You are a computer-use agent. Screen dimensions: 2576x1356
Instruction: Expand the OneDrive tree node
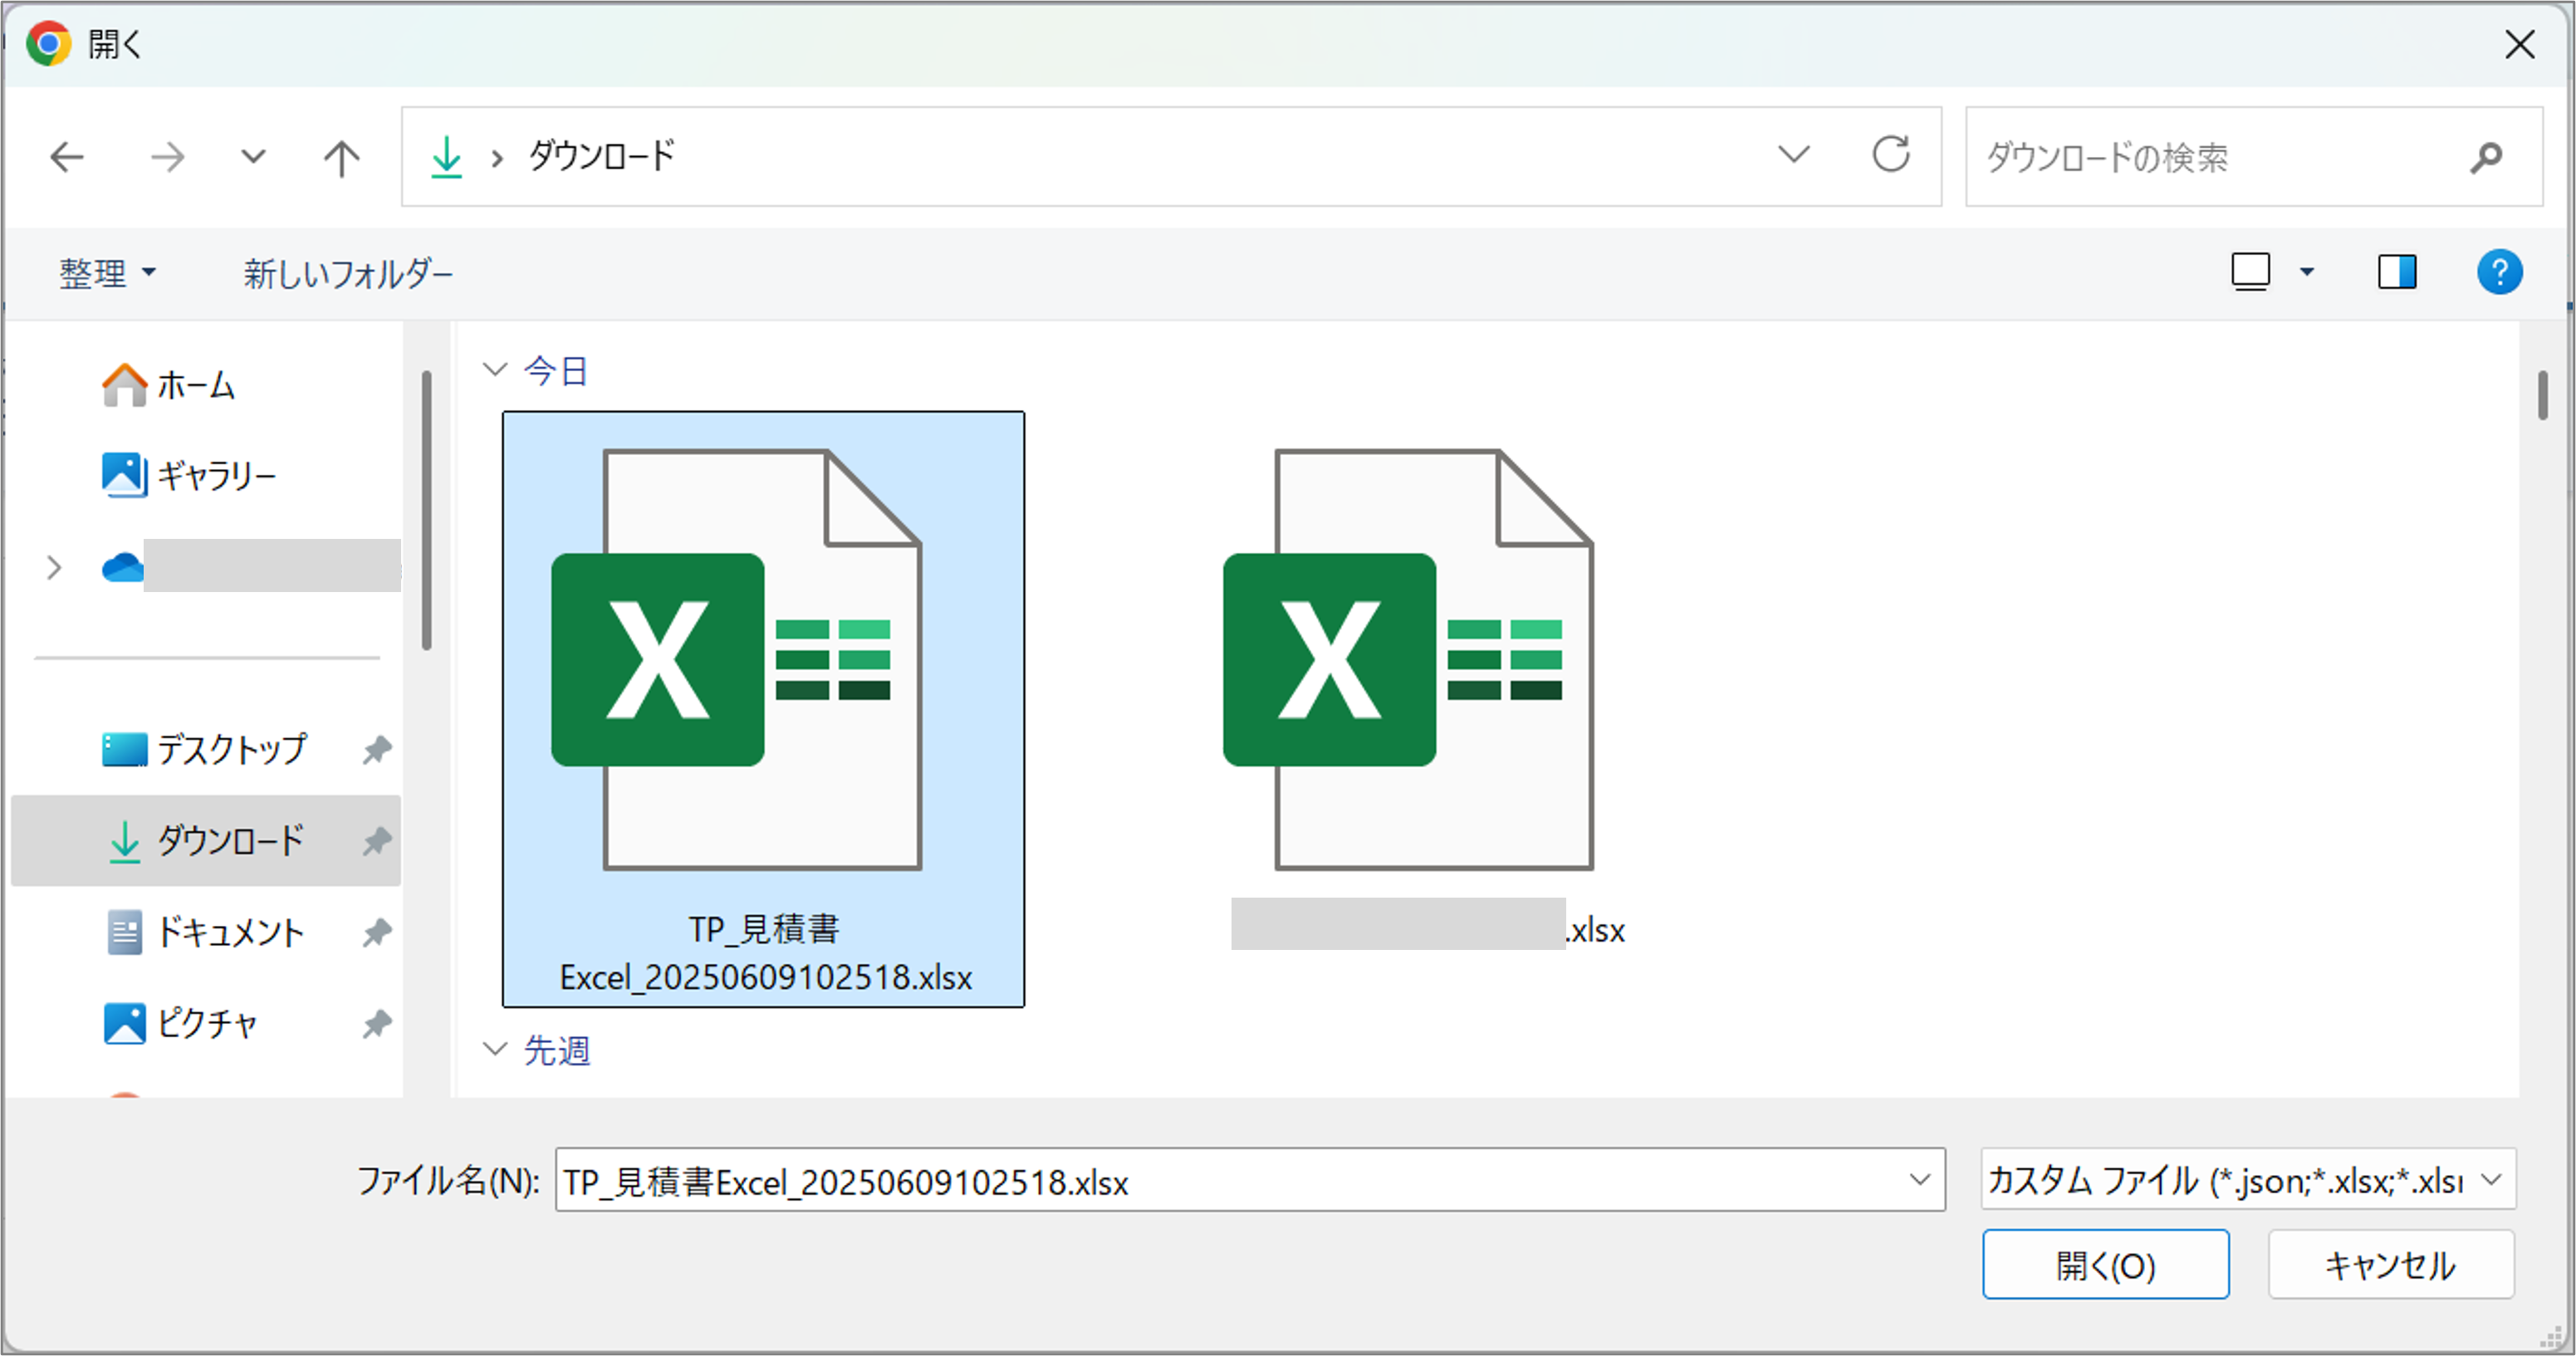54,568
